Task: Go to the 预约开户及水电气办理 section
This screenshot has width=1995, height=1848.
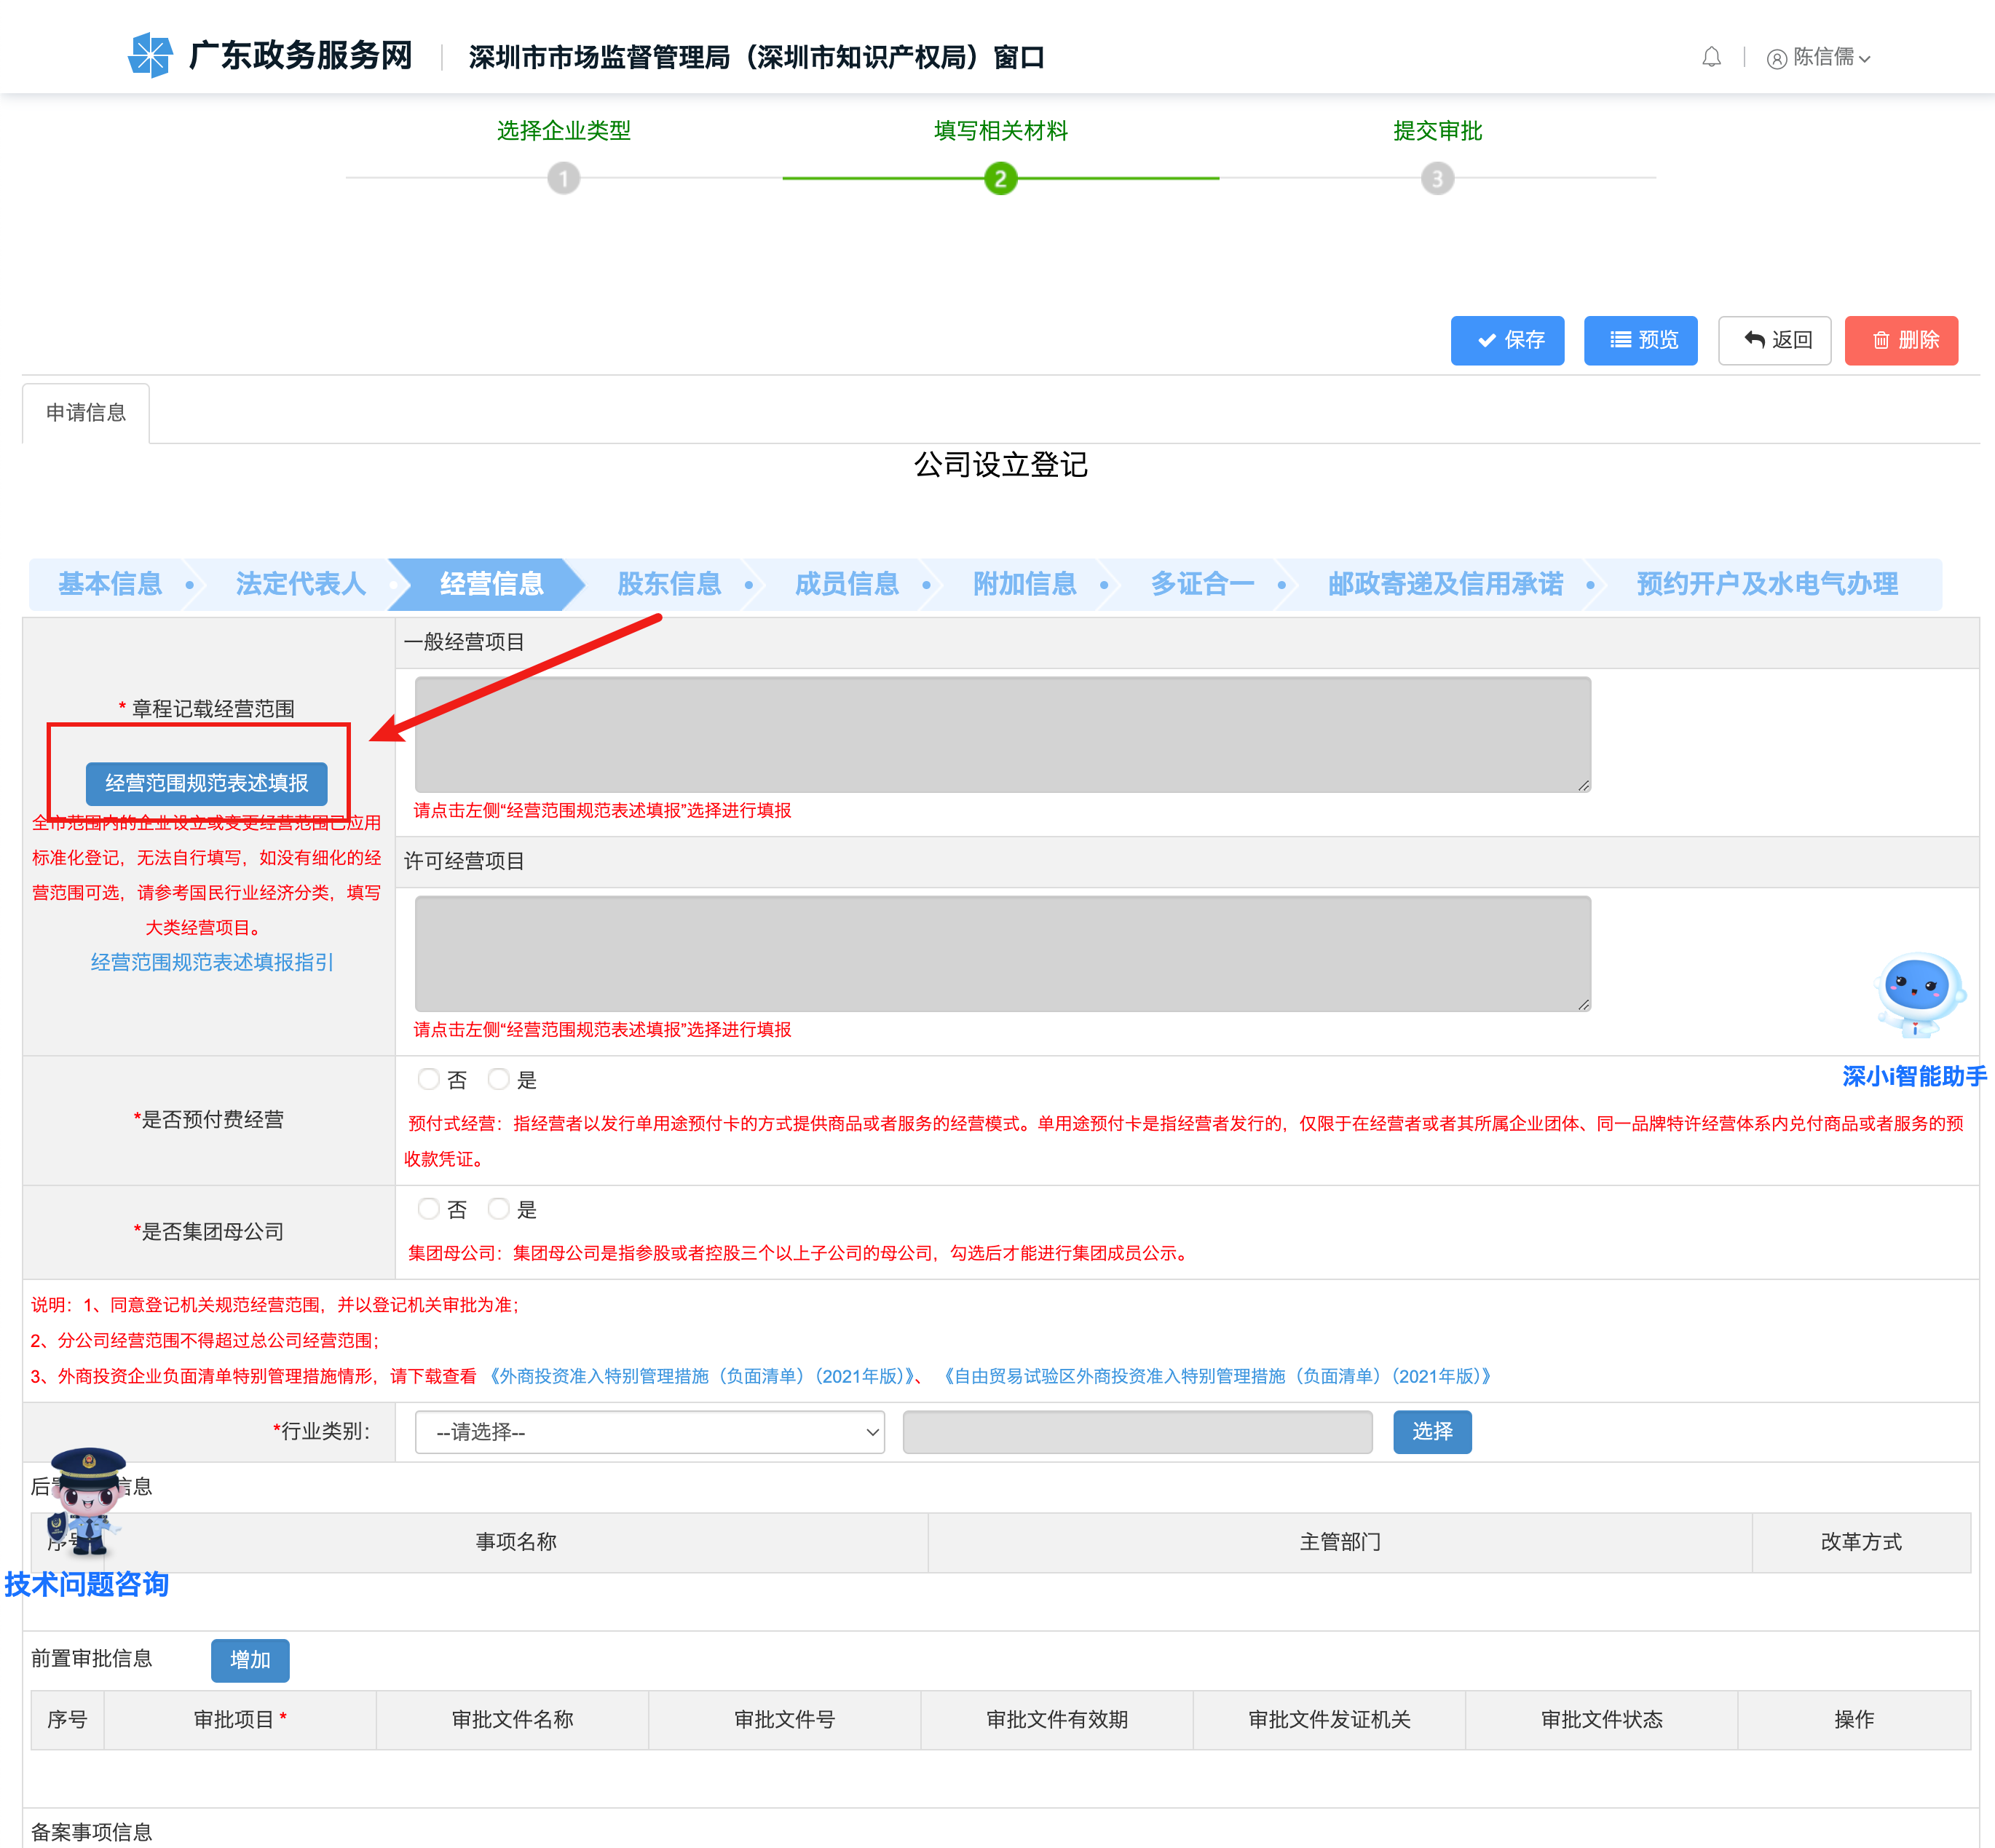Action: [1767, 584]
